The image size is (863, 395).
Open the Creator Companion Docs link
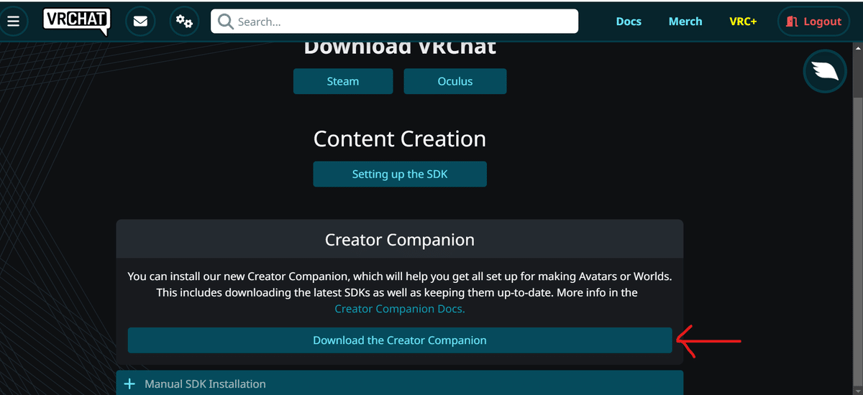pos(400,309)
